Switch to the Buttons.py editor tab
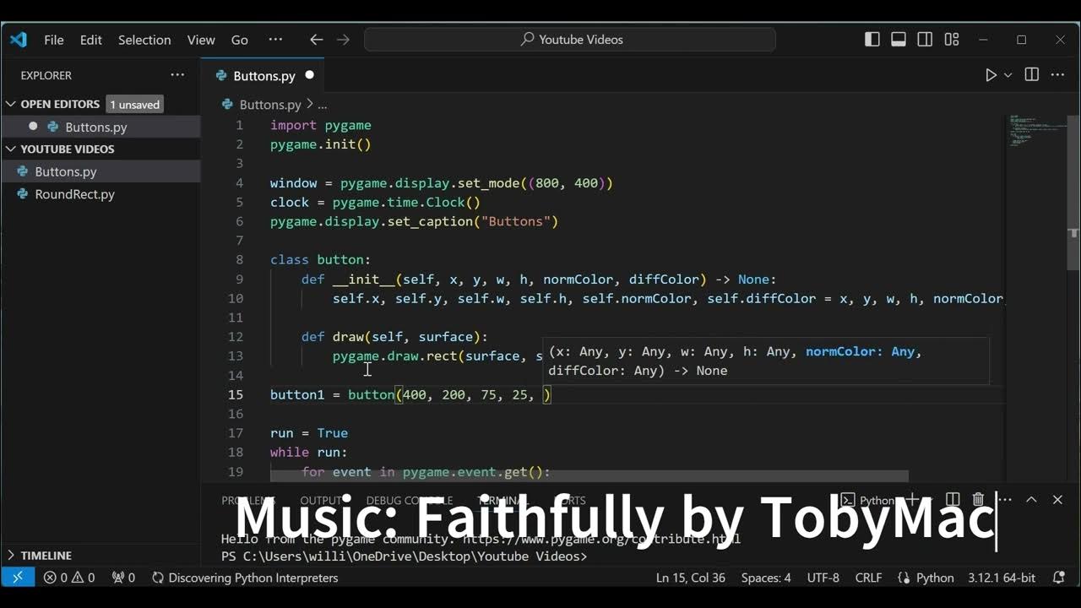The width and height of the screenshot is (1081, 608). 263,75
